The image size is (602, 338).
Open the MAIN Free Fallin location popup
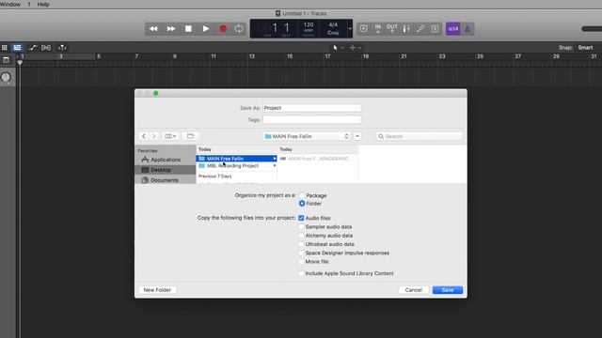click(307, 136)
